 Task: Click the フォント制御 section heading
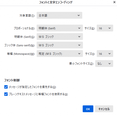coord(12,80)
